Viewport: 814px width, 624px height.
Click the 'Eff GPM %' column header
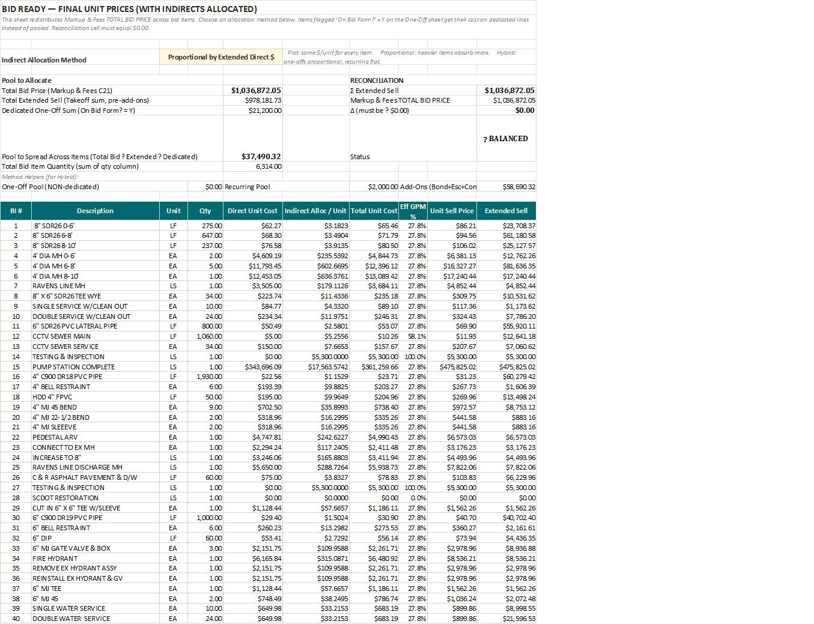pyautogui.click(x=413, y=211)
